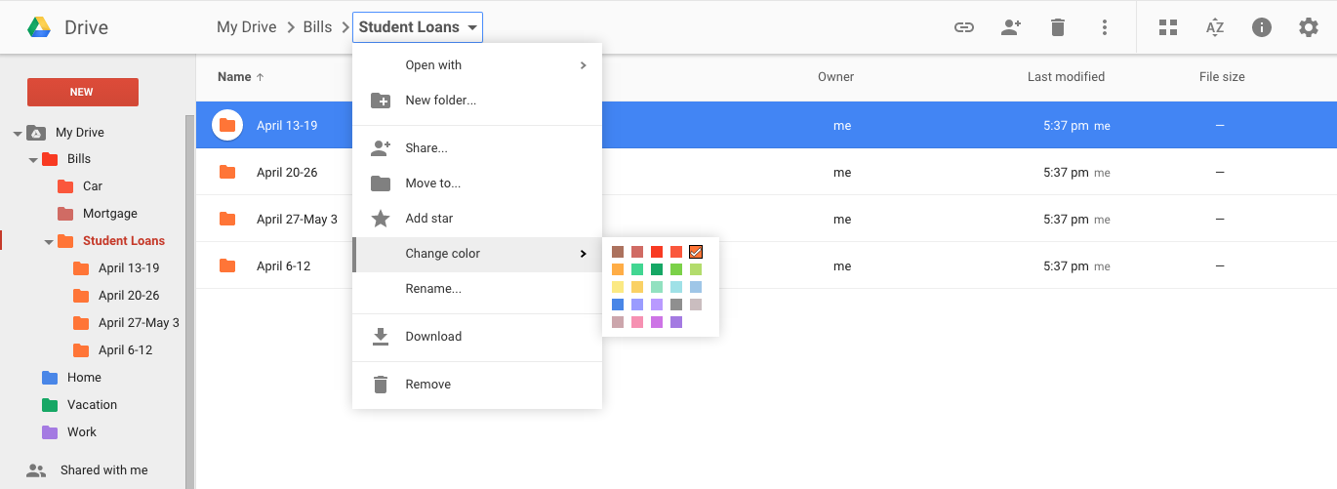The image size is (1337, 489).
Task: Sort by the Name column header
Action: point(234,77)
